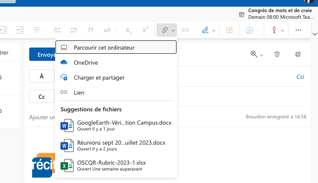
Task: Open change case dropdown arrow
Action: point(116,30)
